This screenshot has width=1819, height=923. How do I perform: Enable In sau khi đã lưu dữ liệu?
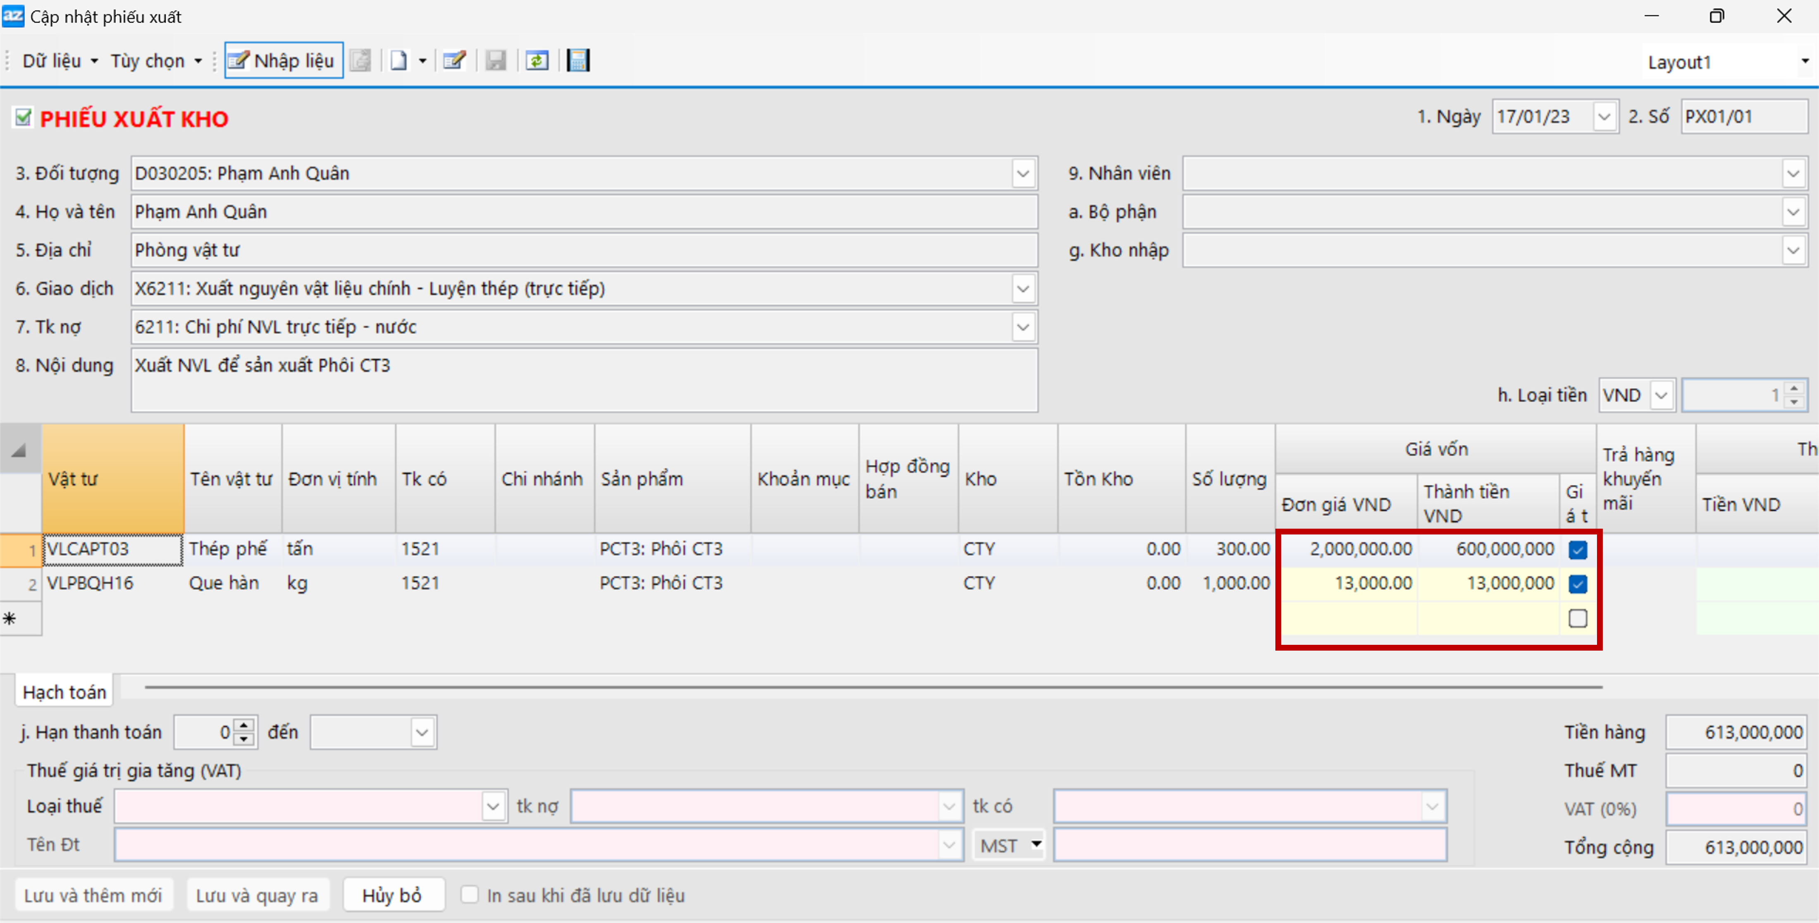[469, 895]
